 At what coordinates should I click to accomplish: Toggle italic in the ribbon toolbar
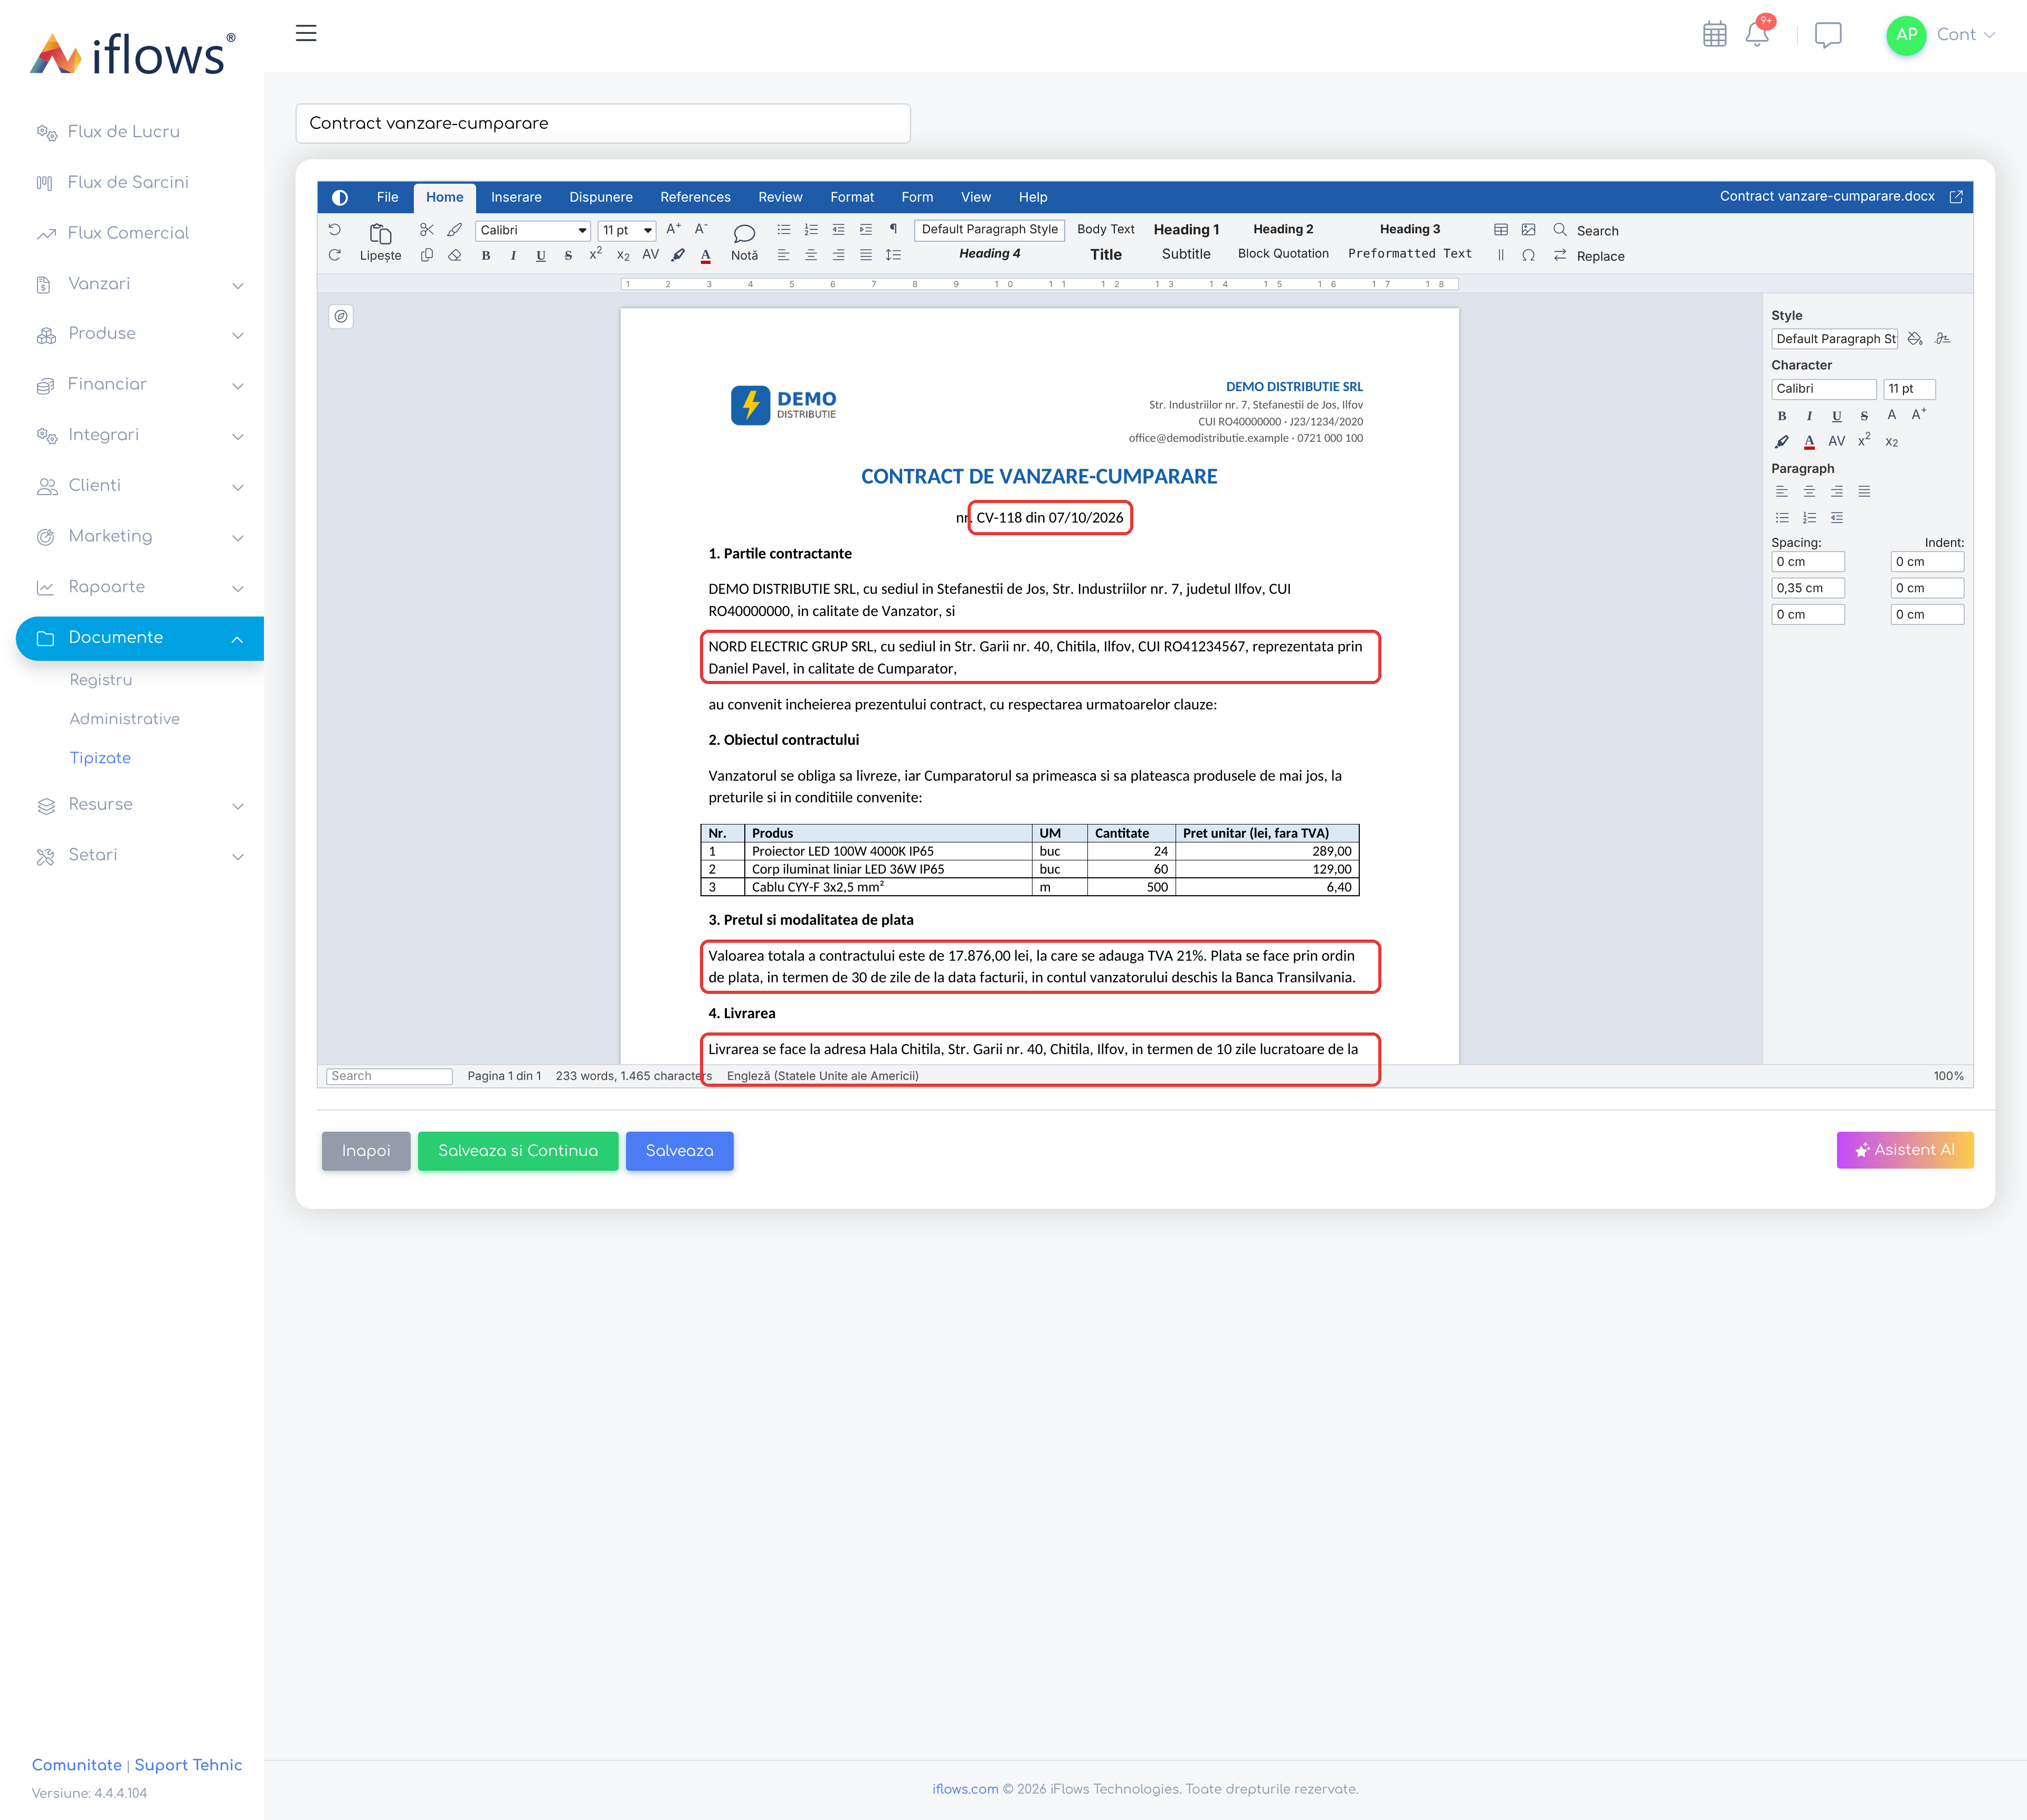[x=513, y=256]
